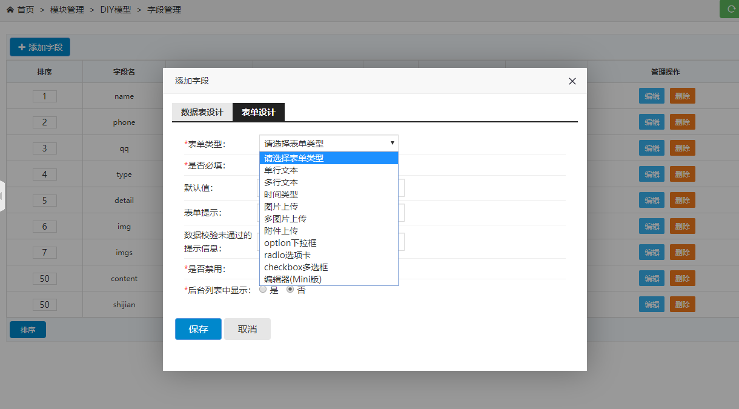The height and width of the screenshot is (409, 739).
Task: Click 删除 button for the shijian row
Action: 682,305
